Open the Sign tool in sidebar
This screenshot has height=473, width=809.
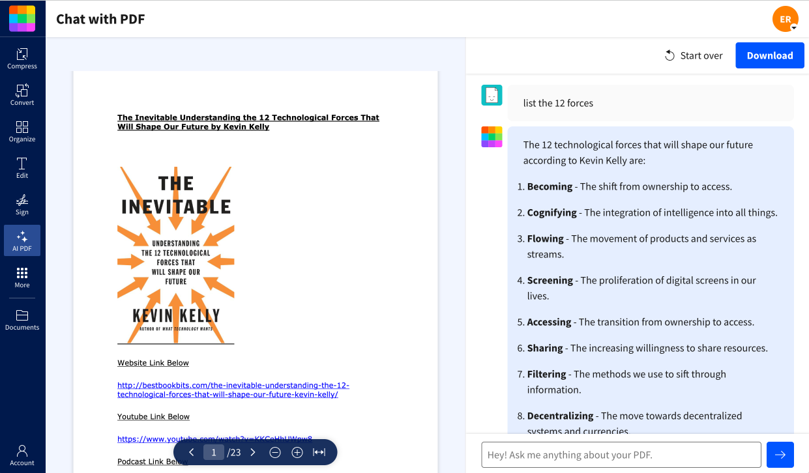22,204
